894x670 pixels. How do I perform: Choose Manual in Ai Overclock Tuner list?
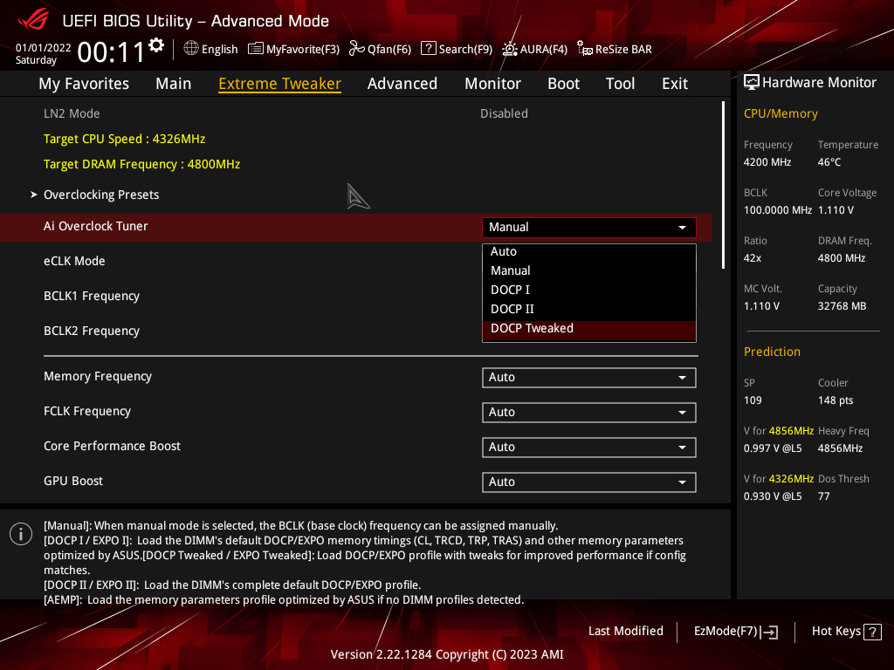pos(589,270)
